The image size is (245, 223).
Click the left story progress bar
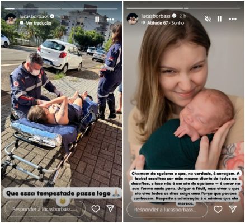61,9
